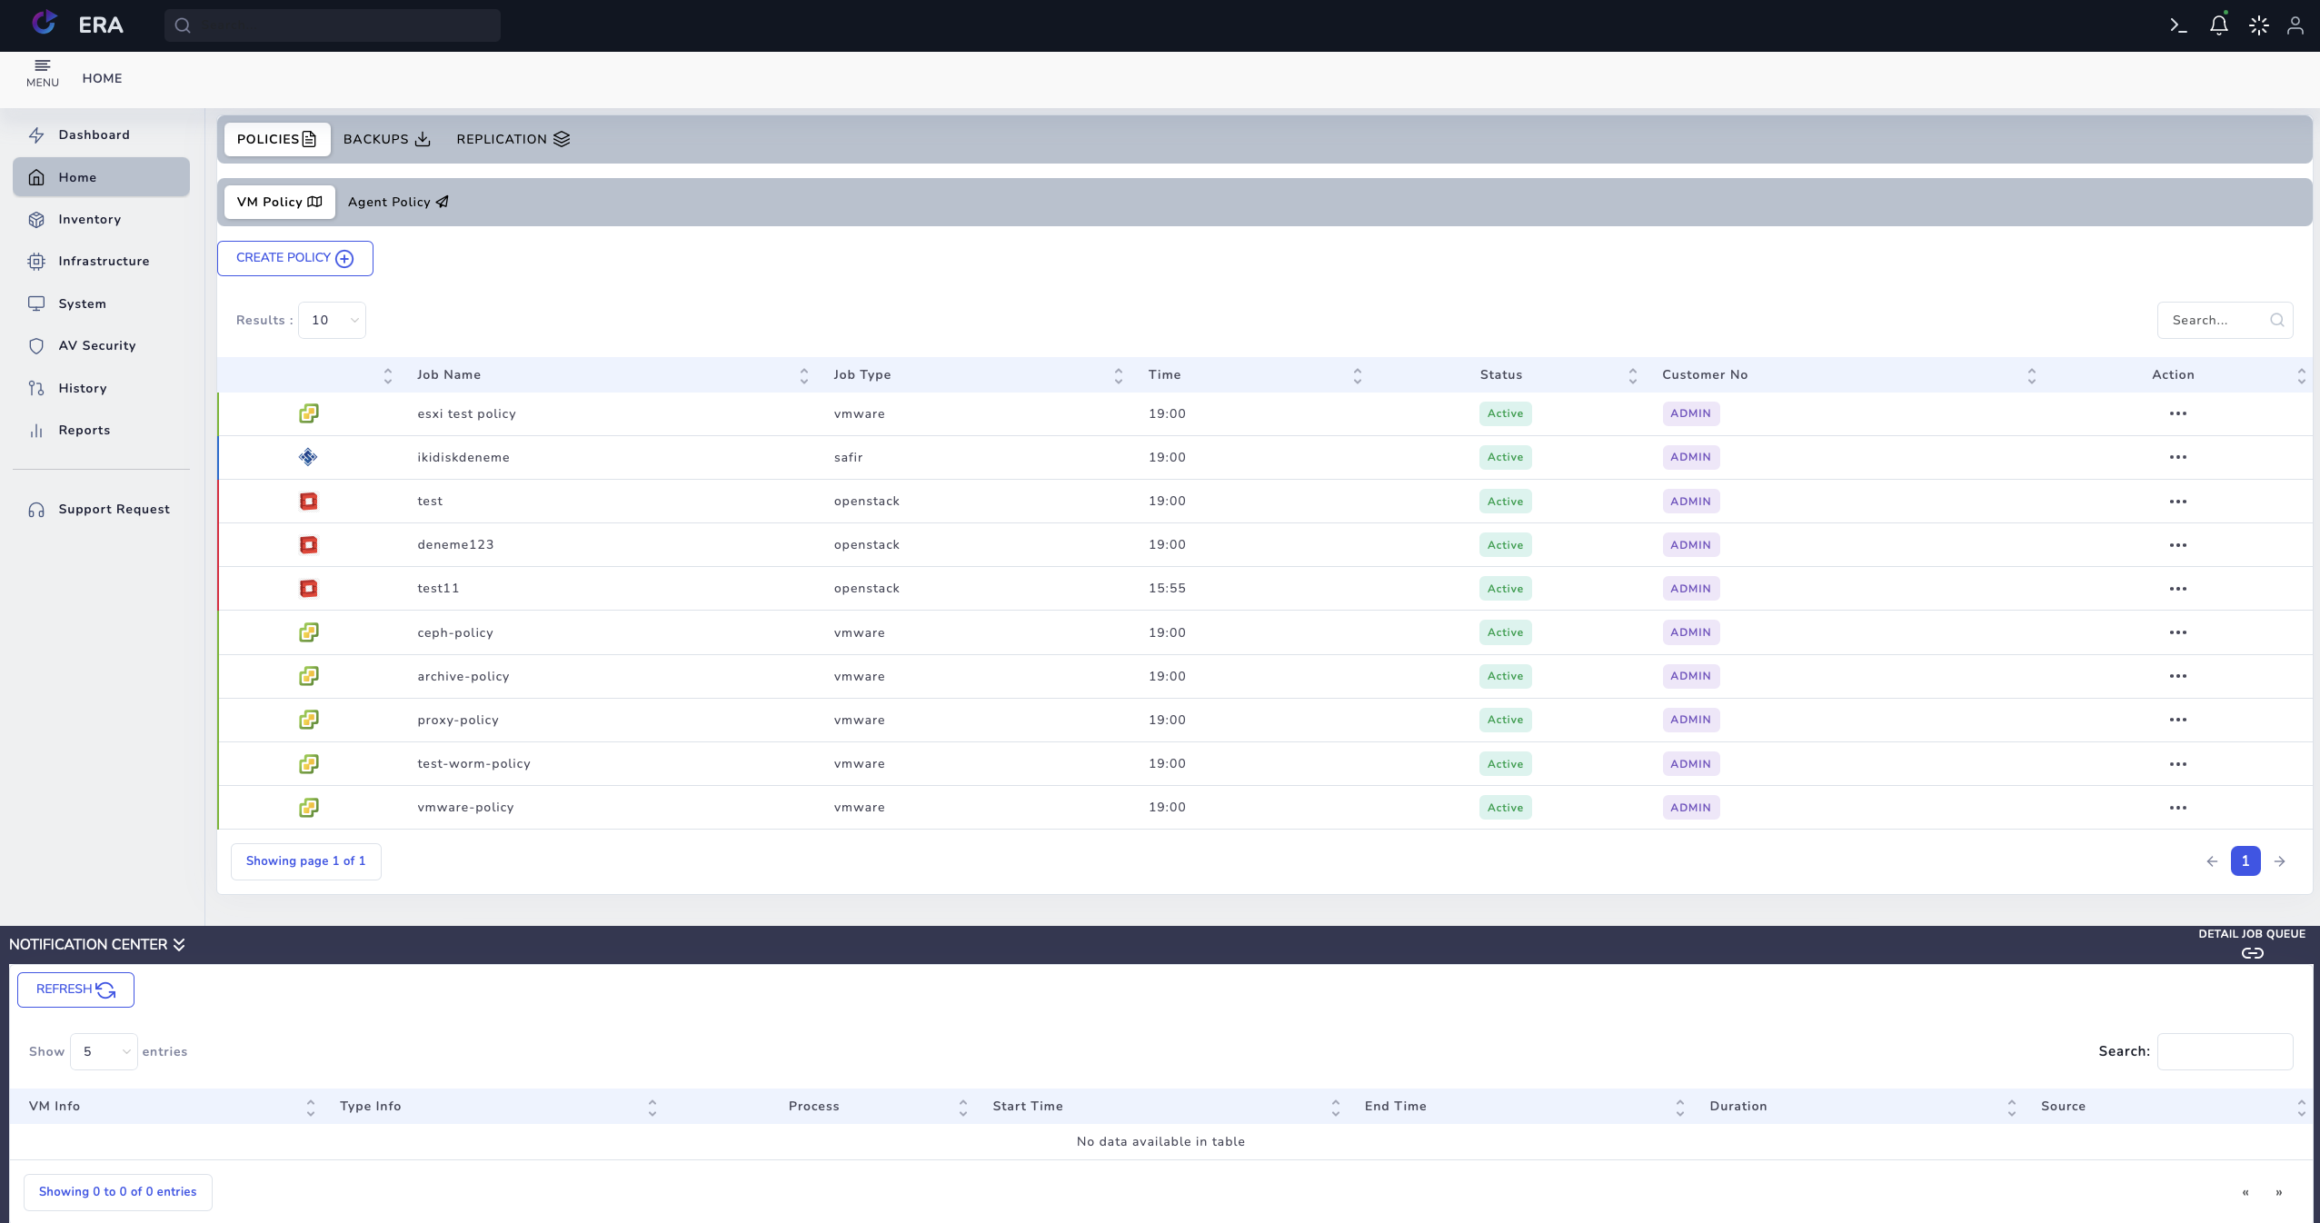This screenshot has width=2320, height=1223.
Task: Open the user profile icon
Action: coord(2295,25)
